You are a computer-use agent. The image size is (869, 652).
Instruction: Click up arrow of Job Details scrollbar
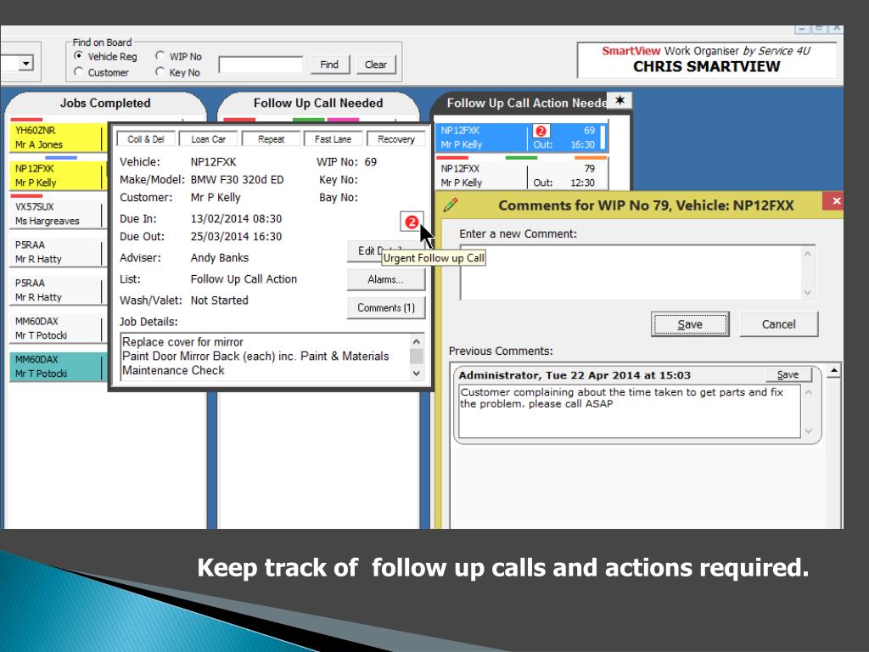coord(417,341)
